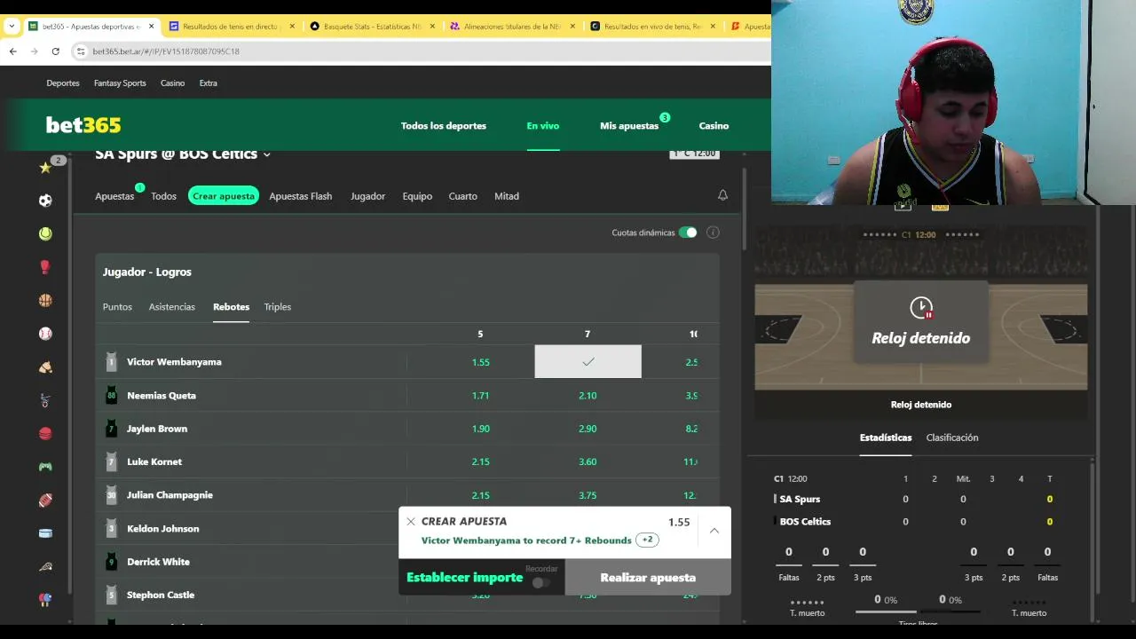1136x639 pixels.
Task: Select soccer ball sport icon
Action: tap(45, 201)
